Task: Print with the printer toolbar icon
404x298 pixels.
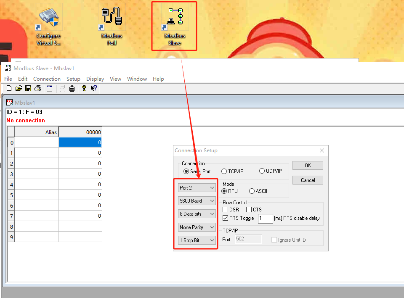Action: tap(38, 89)
